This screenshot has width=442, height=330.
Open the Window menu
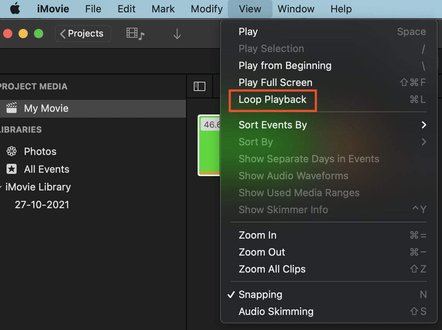coord(296,8)
